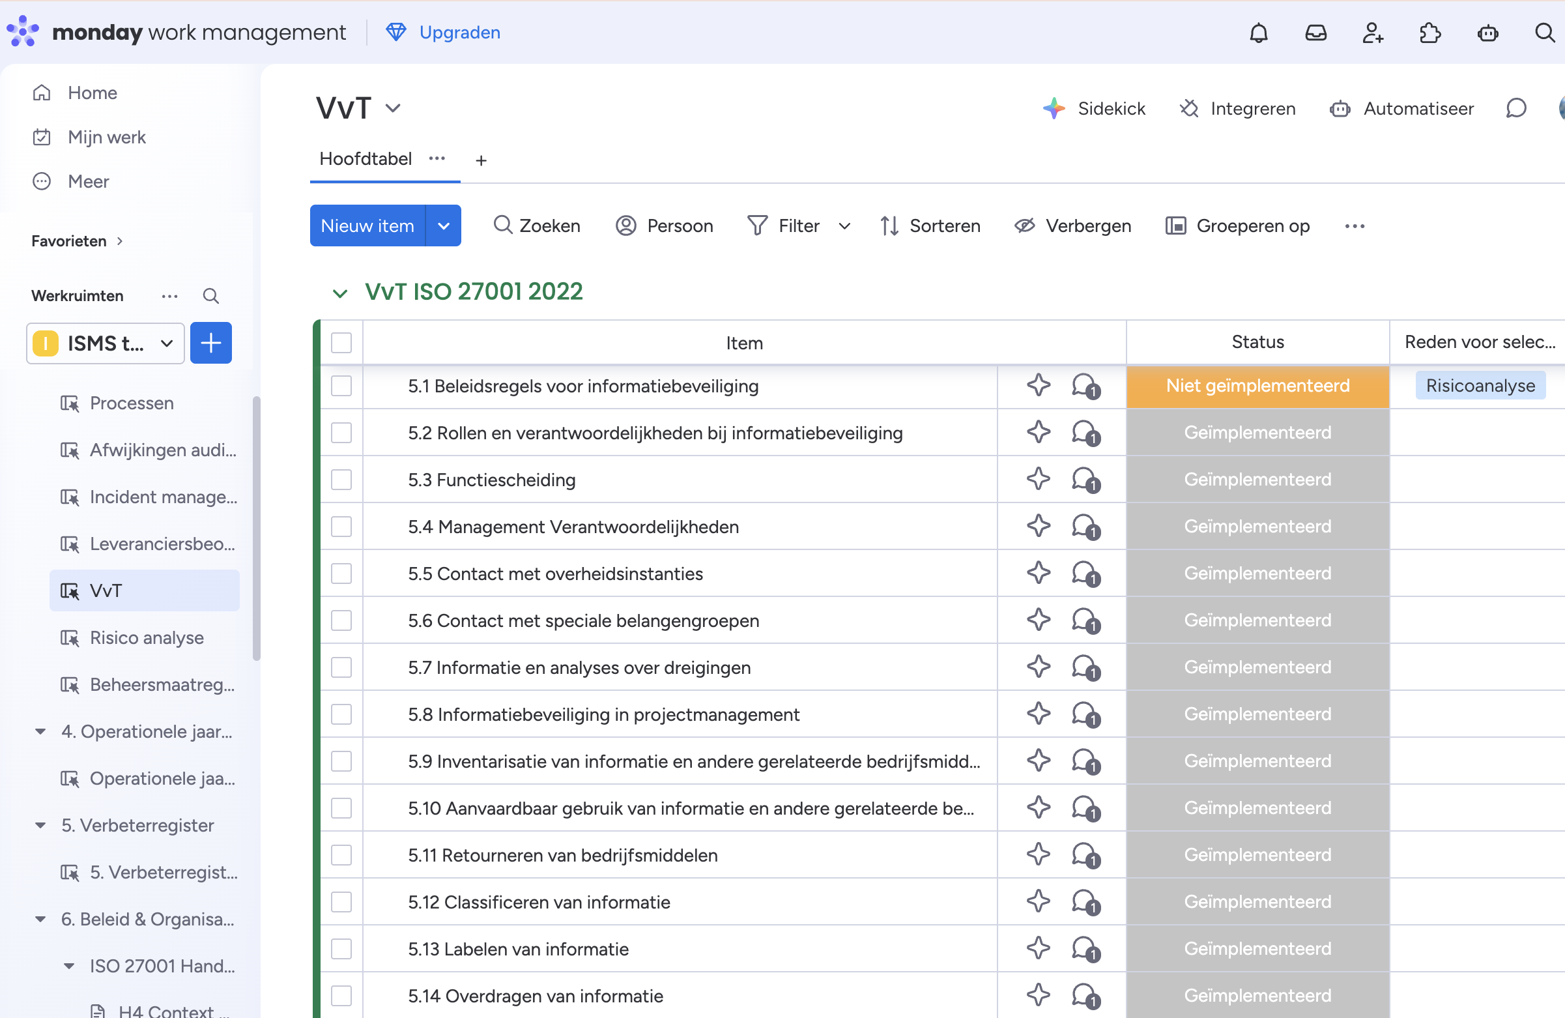Click the orange Niet geïmplementeerd status
This screenshot has width=1565, height=1018.
coord(1257,386)
